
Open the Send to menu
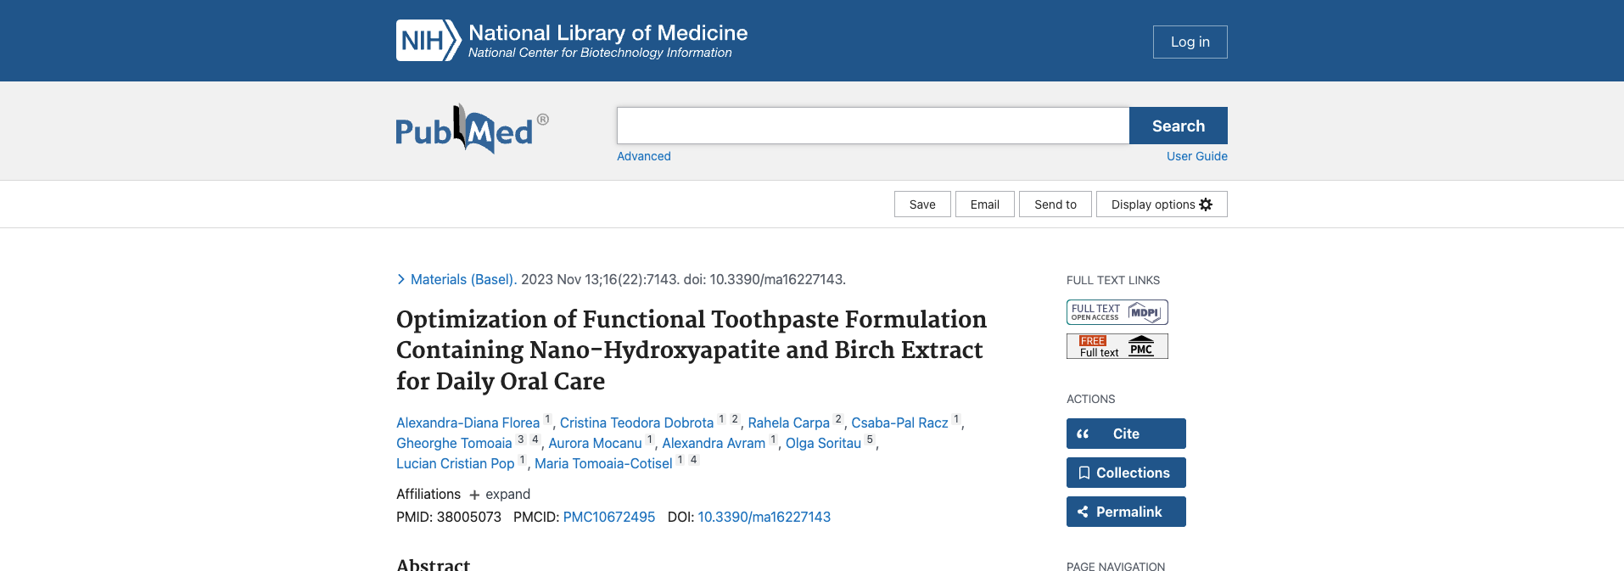tap(1056, 204)
